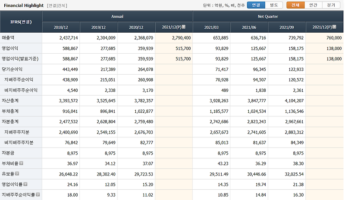
Task: Click the 2,790,400 projected sales value
Action: (x=181, y=38)
